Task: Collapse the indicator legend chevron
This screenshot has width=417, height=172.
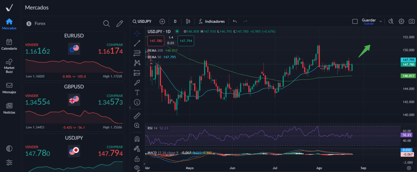Action: click(x=151, y=64)
